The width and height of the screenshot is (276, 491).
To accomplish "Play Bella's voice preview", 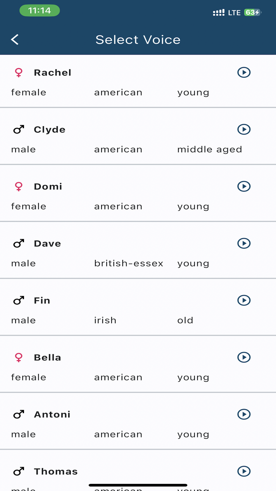I will [x=244, y=357].
